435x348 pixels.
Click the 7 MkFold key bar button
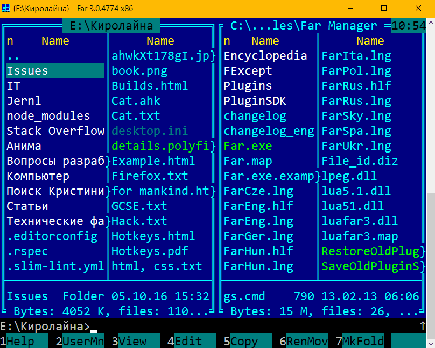360,341
